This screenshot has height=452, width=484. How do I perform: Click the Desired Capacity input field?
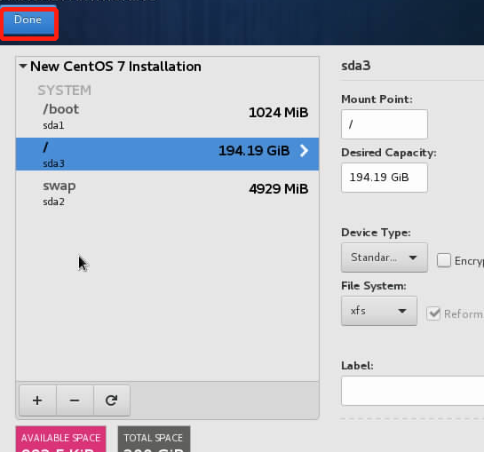click(385, 178)
